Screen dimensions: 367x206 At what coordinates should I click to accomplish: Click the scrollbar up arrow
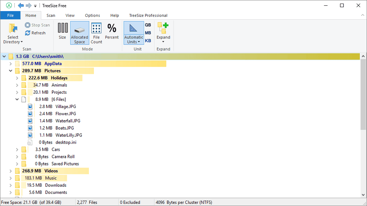pos(363,56)
